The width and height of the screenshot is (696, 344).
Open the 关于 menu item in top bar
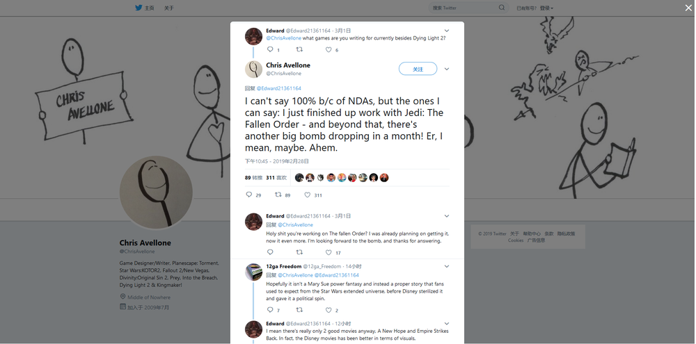coord(169,8)
